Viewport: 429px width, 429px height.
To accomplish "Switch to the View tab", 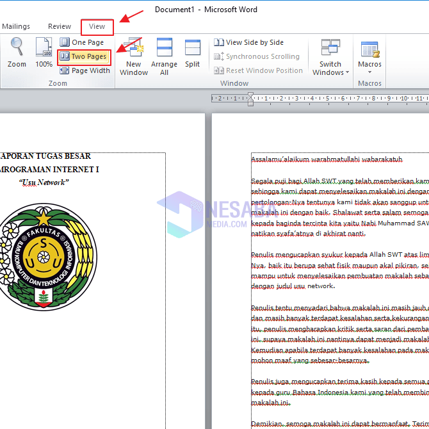I will coord(97,26).
